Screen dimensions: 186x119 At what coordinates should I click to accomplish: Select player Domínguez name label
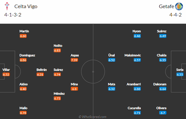coord(27,55)
